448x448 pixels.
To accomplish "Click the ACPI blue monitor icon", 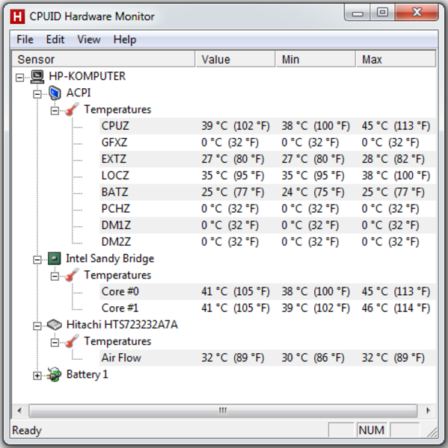I will [55, 93].
